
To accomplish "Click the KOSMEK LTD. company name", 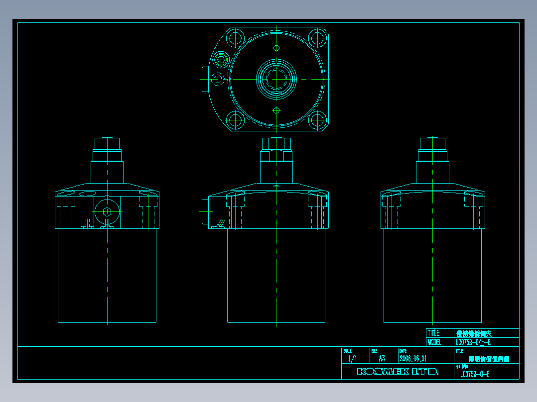I will 398,372.
